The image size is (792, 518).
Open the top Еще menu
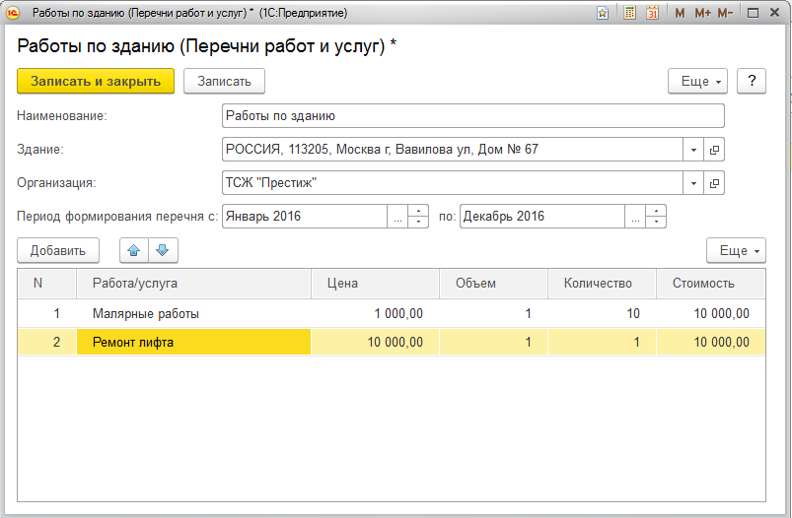[x=702, y=82]
